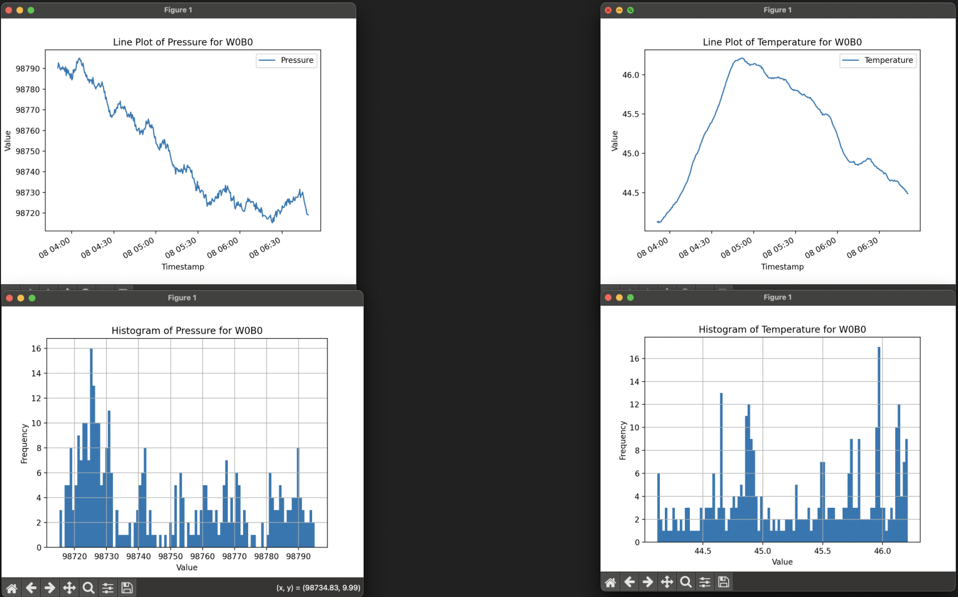Click 44.5 y-tick in Temperature line plot
The height and width of the screenshot is (597, 958).
coord(631,193)
